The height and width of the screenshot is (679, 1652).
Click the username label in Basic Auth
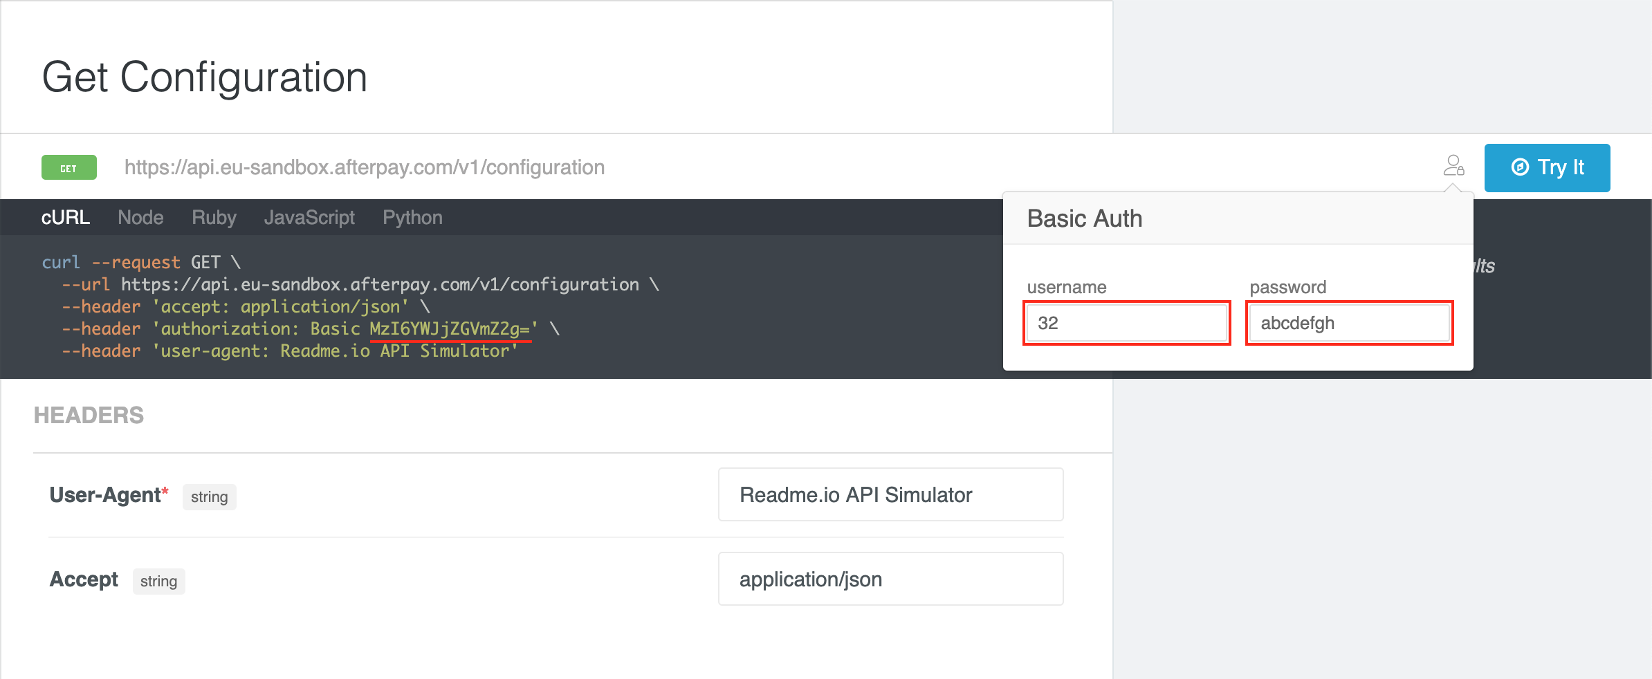(x=1066, y=287)
